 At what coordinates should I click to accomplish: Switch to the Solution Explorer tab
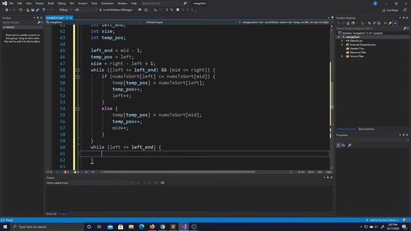point(346,129)
